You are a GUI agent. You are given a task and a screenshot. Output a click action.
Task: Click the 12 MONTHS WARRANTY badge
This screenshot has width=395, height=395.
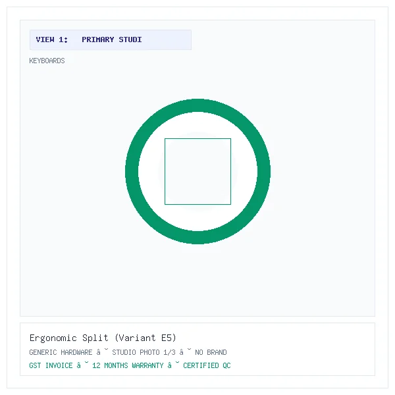click(x=128, y=365)
